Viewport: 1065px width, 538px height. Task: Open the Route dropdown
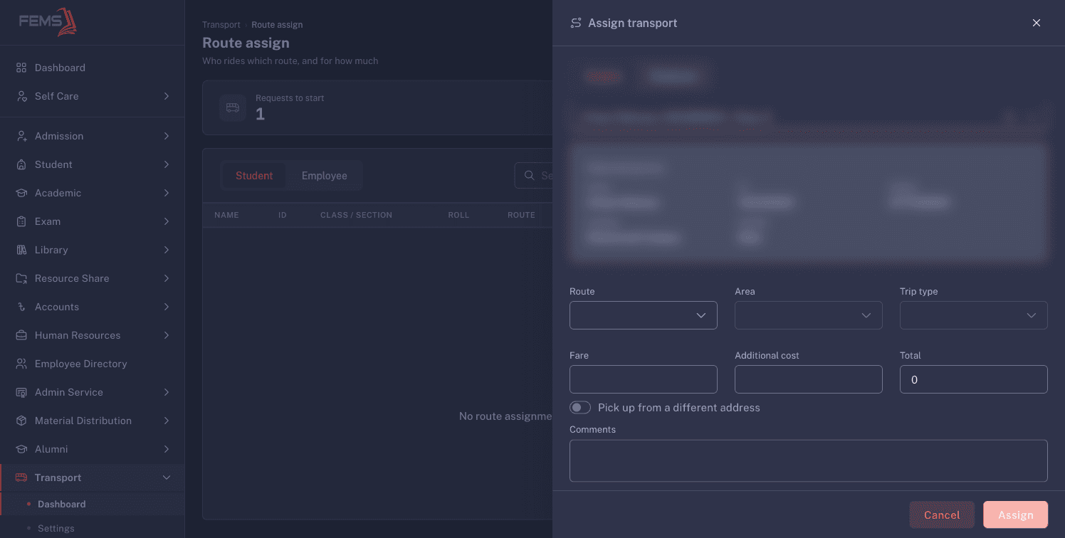[644, 315]
